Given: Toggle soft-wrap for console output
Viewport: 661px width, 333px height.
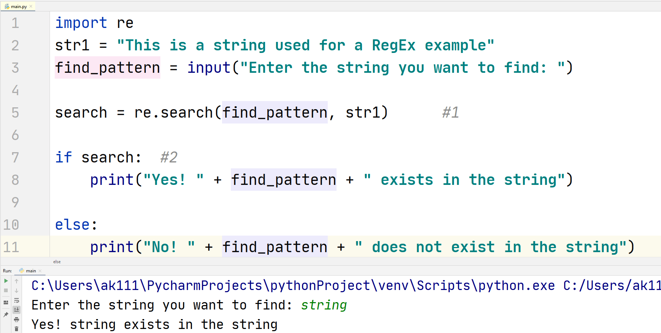Looking at the screenshot, I should coord(17,300).
